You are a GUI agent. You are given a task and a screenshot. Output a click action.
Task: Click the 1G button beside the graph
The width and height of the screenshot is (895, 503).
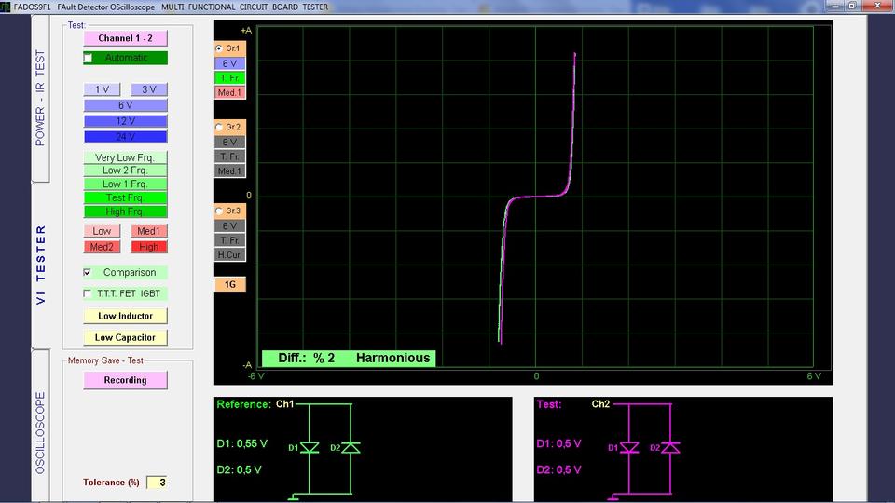tap(229, 284)
